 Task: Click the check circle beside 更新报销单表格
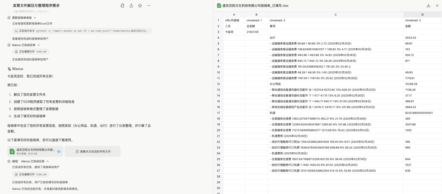[x=9, y=18]
